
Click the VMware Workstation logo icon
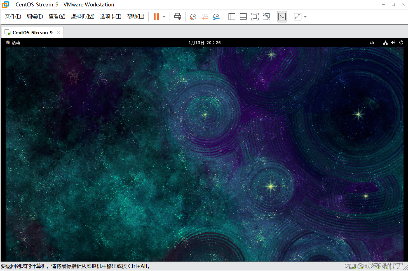(x=6, y=4)
